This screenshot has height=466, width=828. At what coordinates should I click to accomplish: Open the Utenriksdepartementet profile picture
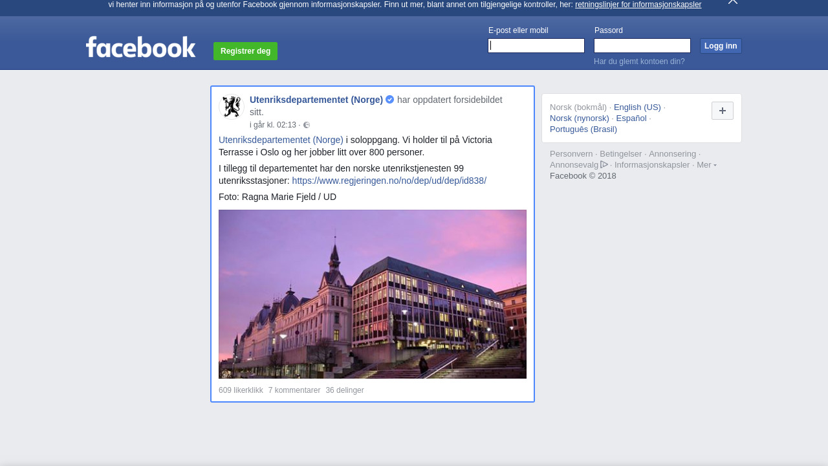click(232, 107)
